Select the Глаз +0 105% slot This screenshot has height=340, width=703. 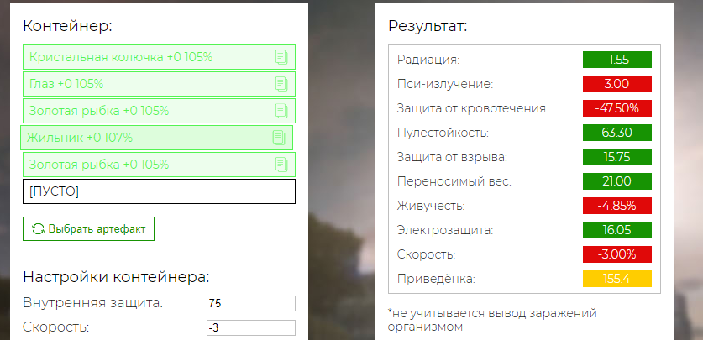tap(159, 84)
